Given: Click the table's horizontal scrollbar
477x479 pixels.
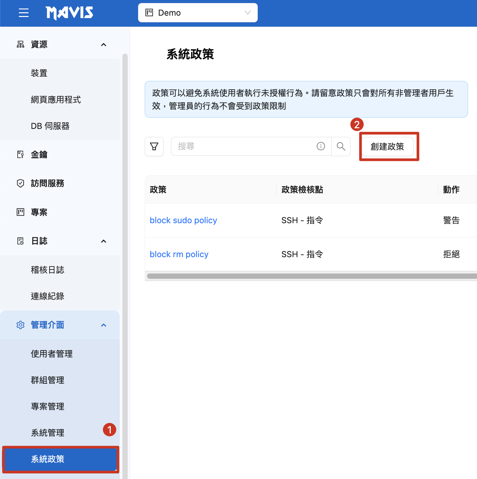Looking at the screenshot, I should click(x=311, y=276).
